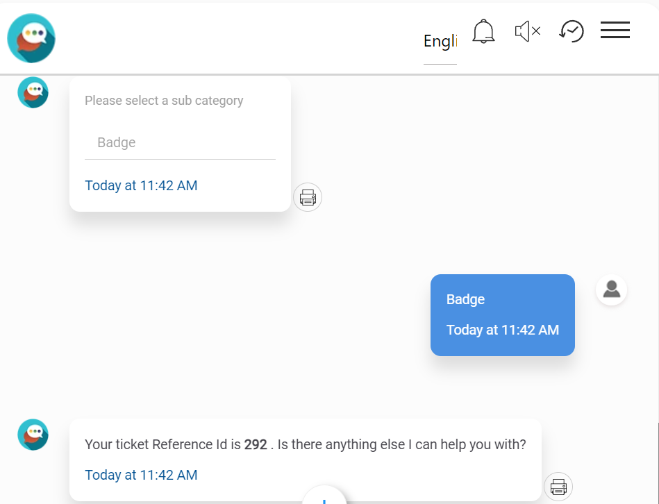Click the chatbot logo in header
659x504 pixels.
click(31, 38)
